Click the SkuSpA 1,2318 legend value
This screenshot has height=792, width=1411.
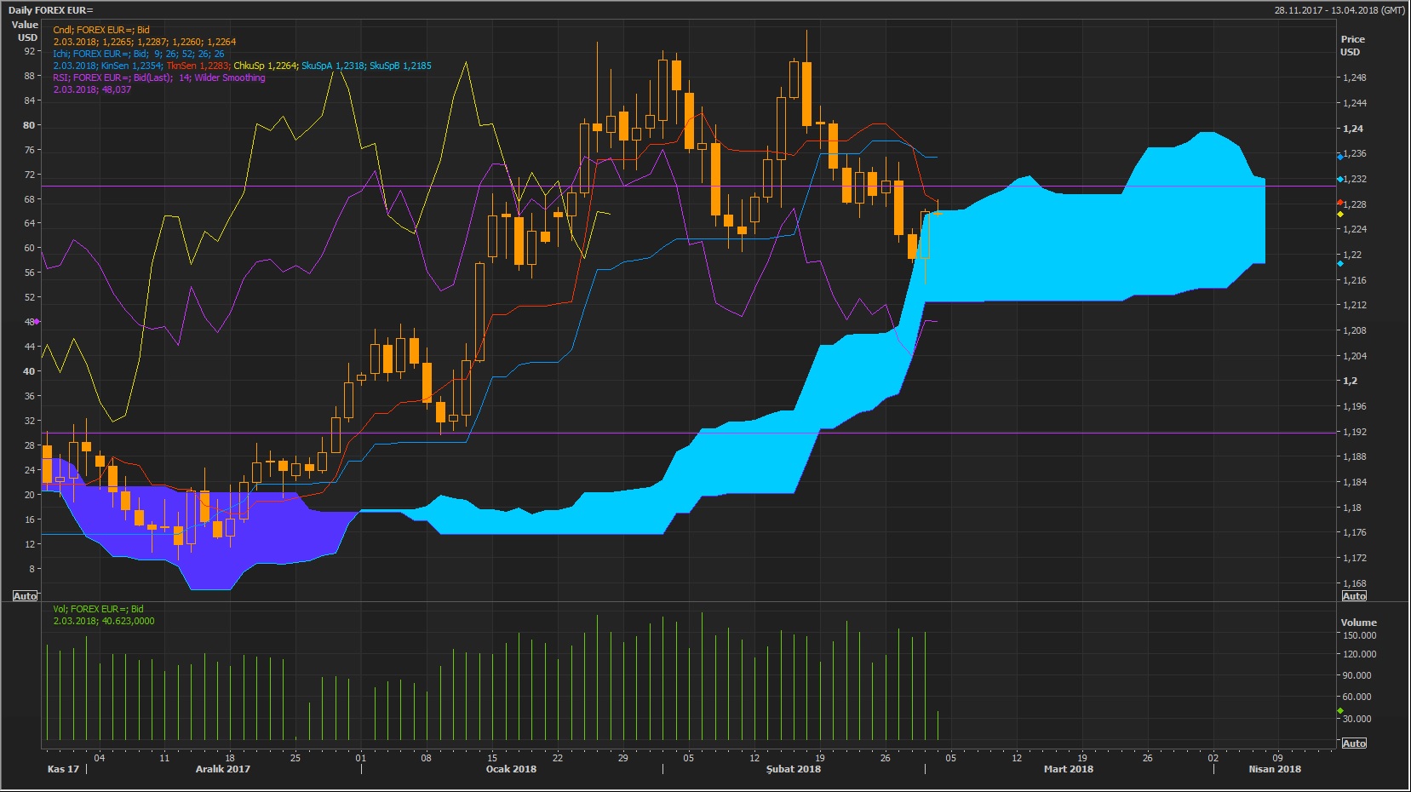334,66
